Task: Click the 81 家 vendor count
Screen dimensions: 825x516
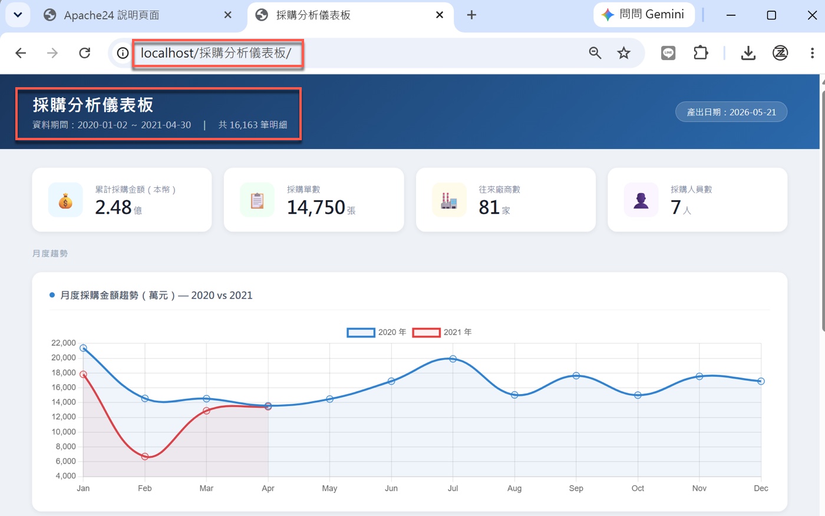Action: coord(494,207)
